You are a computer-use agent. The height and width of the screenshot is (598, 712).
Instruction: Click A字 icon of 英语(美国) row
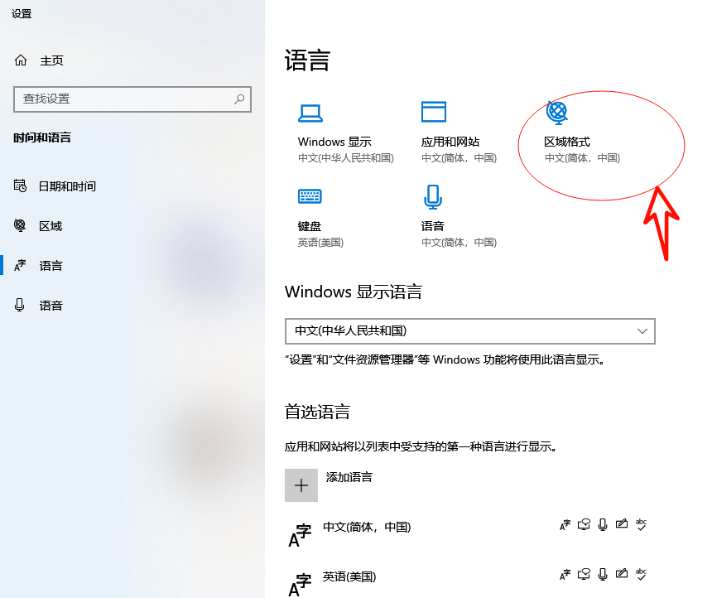[300, 586]
